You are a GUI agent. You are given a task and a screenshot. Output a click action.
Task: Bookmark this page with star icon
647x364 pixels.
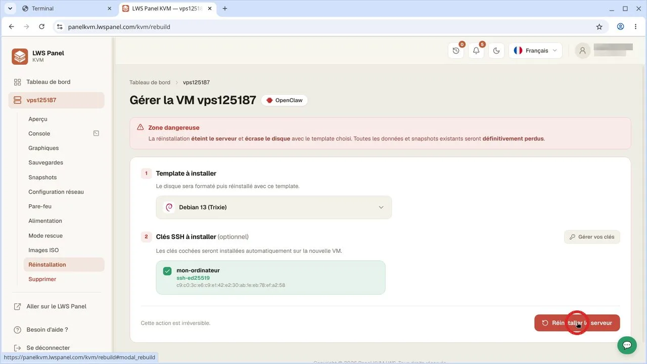[x=599, y=27]
